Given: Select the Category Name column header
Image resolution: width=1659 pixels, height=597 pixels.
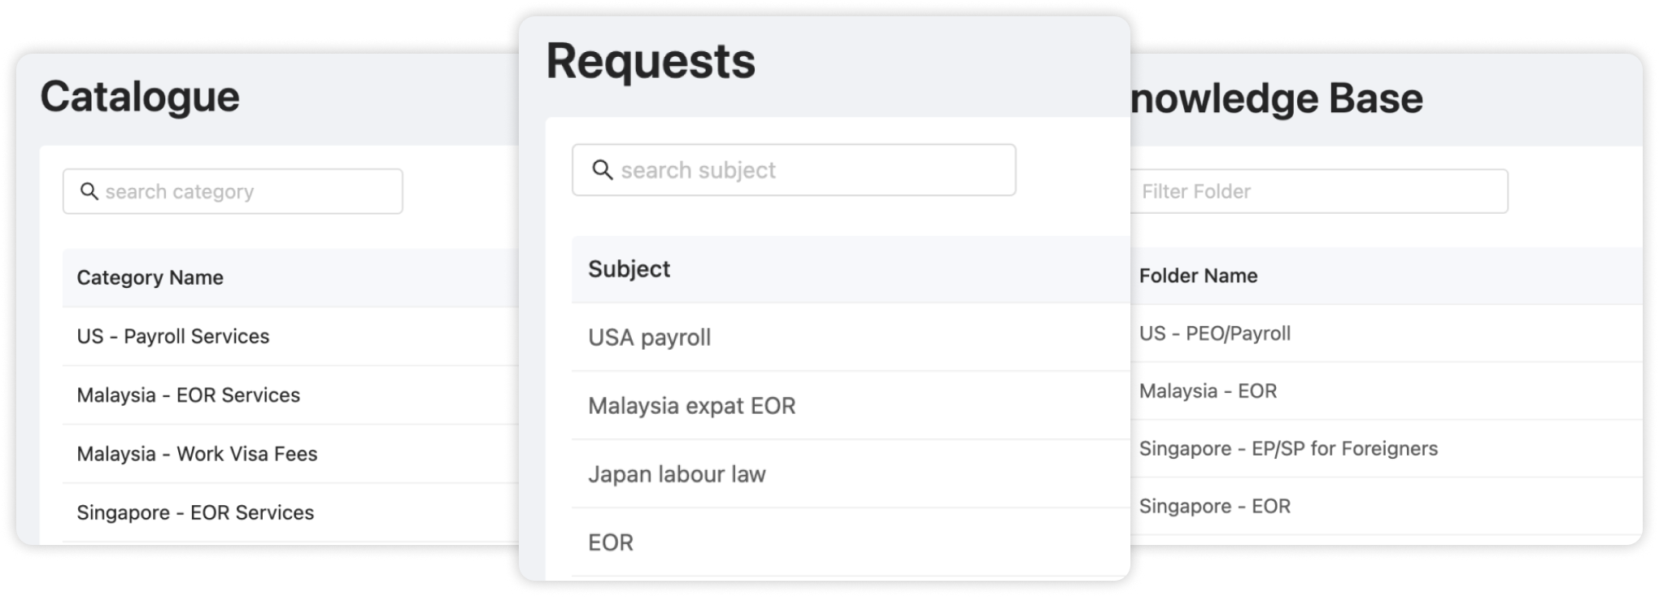Looking at the screenshot, I should pos(150,277).
